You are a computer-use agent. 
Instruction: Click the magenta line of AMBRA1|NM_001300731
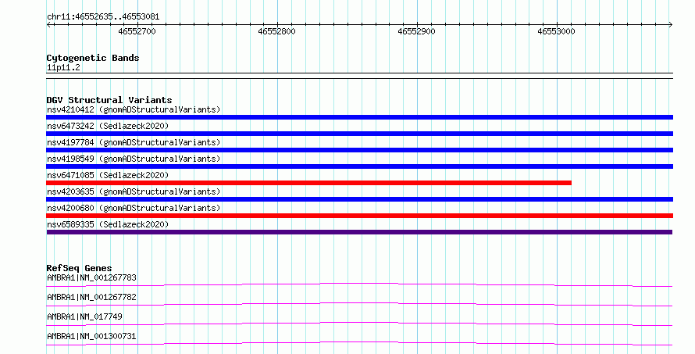(x=359, y=343)
